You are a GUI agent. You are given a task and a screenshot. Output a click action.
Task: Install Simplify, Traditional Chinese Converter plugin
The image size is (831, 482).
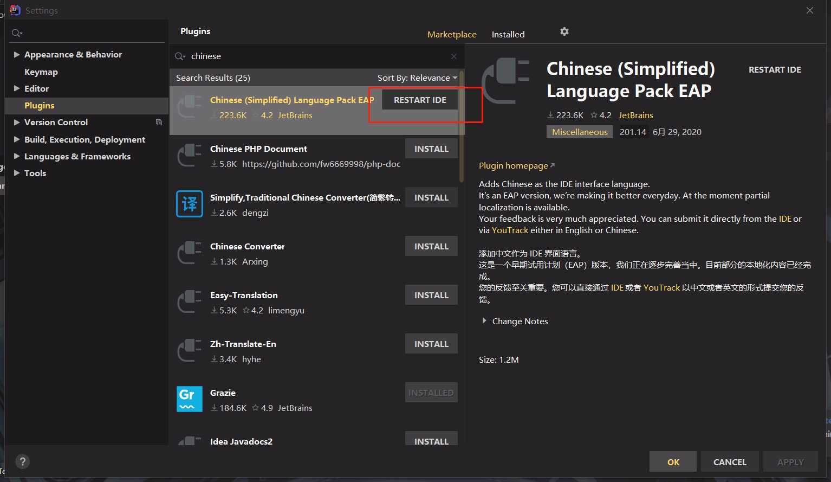click(x=431, y=197)
